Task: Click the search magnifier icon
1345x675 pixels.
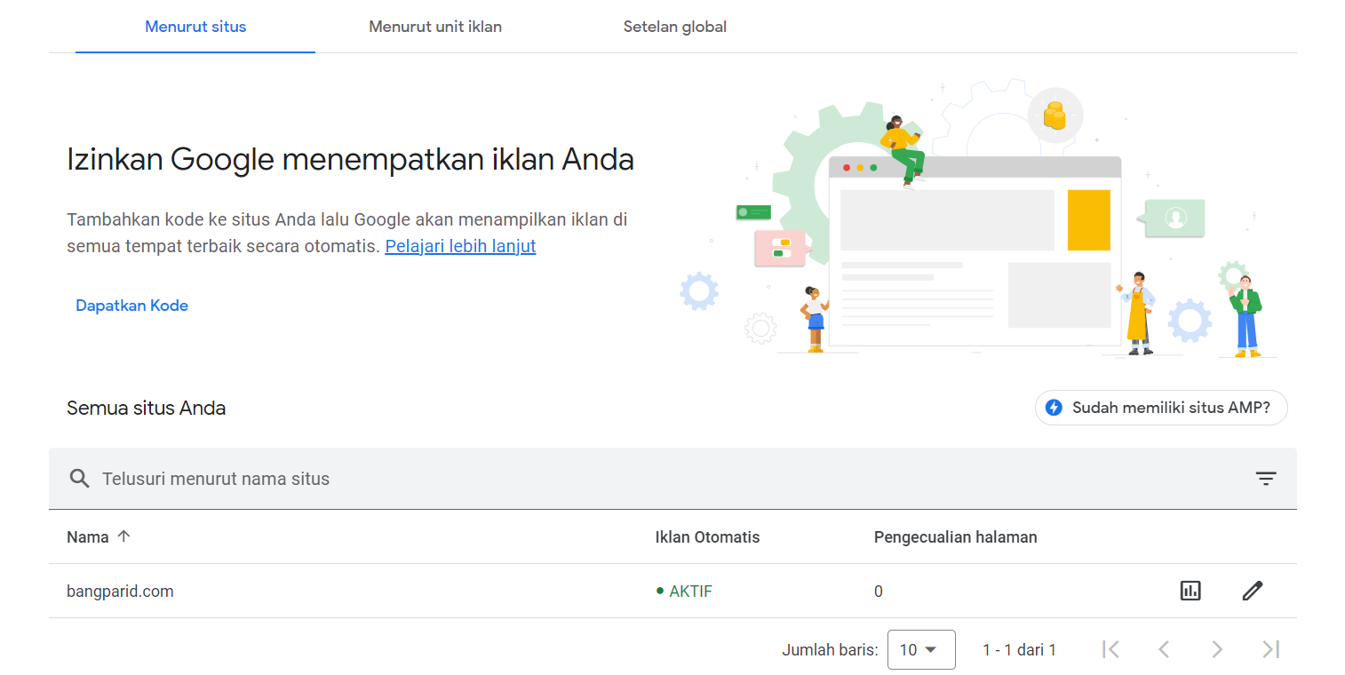Action: tap(80, 479)
